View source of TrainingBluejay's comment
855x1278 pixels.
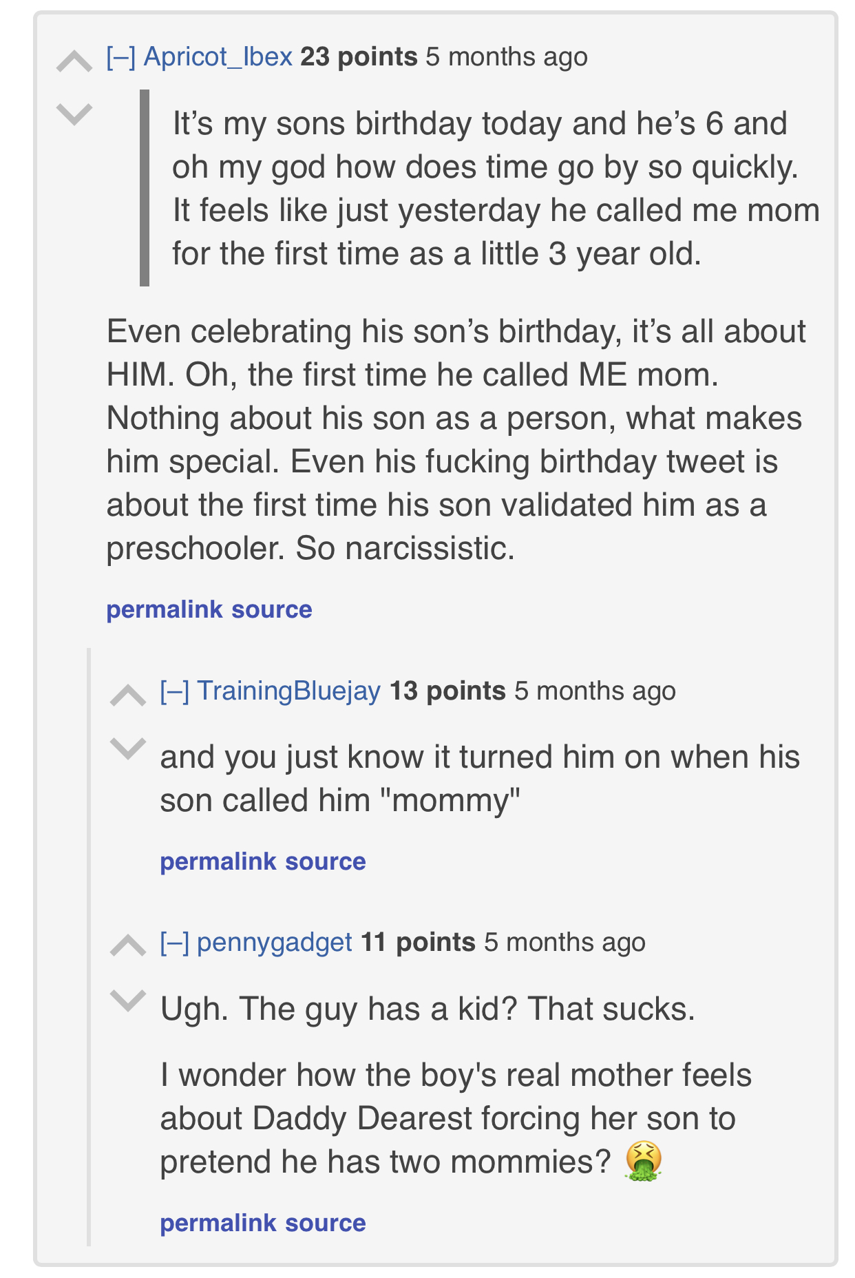click(x=326, y=861)
